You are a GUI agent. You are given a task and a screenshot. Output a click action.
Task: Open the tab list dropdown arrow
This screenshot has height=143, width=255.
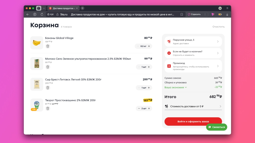[44, 8]
